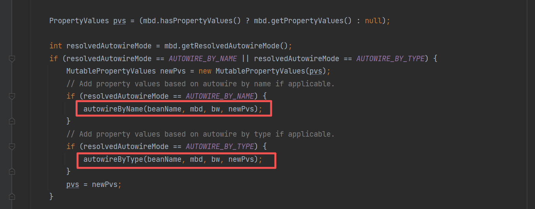Screen dimensions: 535x209
Task: Collapse the outer if block with AUTOWIRE_BY_TYPE condition
Action: [x=12, y=59]
